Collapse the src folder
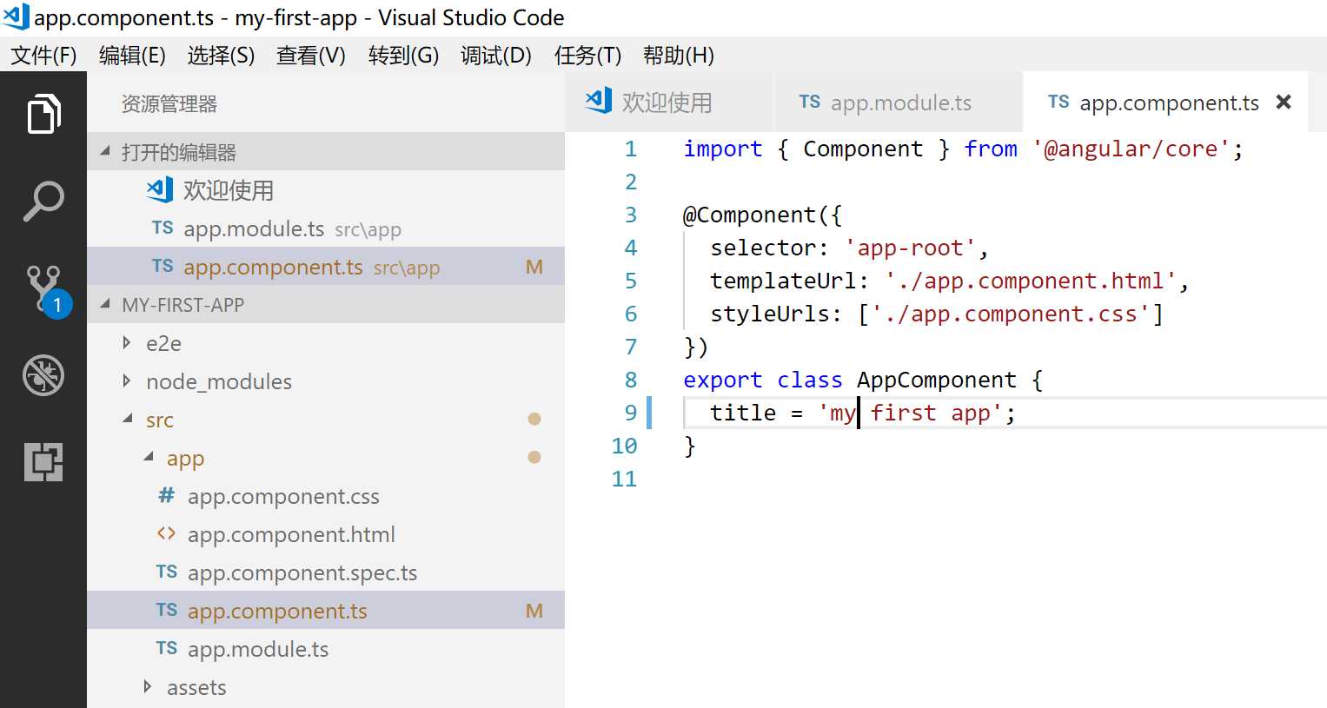Screen dimensions: 1327x708 pyautogui.click(x=128, y=419)
